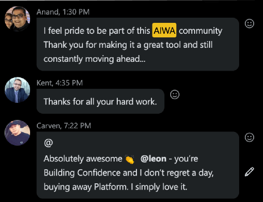263x202 pixels.
Task: Open the emoji reaction picker on Carven's message
Action: 250,138
